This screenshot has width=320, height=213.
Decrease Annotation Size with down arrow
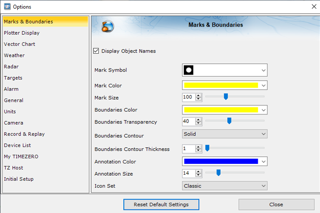[199, 176]
